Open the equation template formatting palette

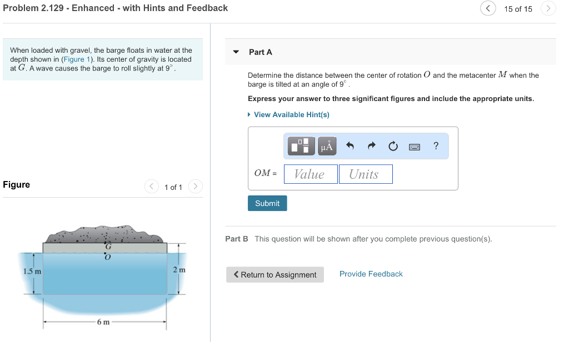(x=300, y=146)
